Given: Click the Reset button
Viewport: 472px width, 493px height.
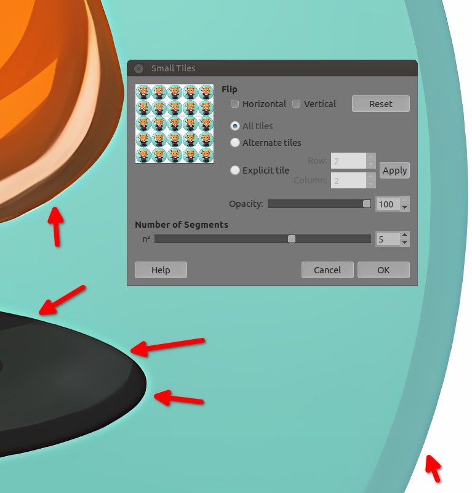Looking at the screenshot, I should click(380, 104).
